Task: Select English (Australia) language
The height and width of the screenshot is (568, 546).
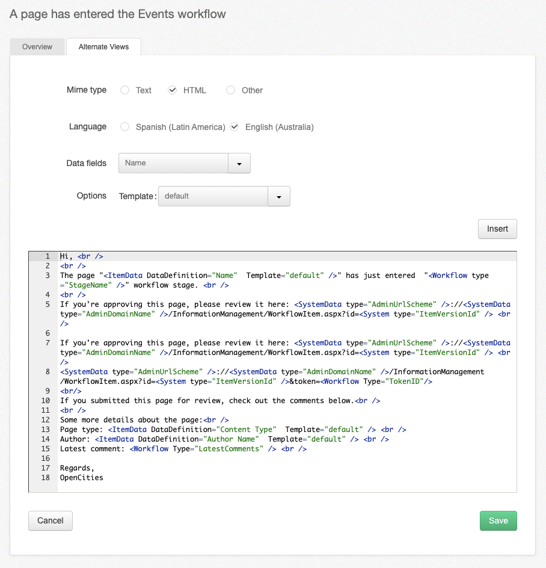Action: (234, 127)
